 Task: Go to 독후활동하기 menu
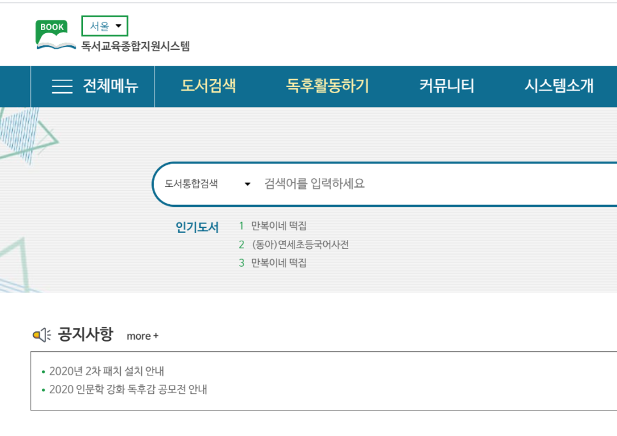(327, 86)
